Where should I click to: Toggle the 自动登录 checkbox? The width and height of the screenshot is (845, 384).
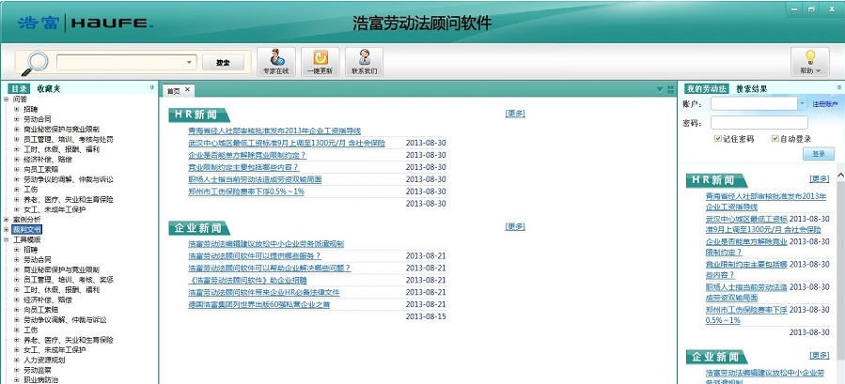coord(775,138)
